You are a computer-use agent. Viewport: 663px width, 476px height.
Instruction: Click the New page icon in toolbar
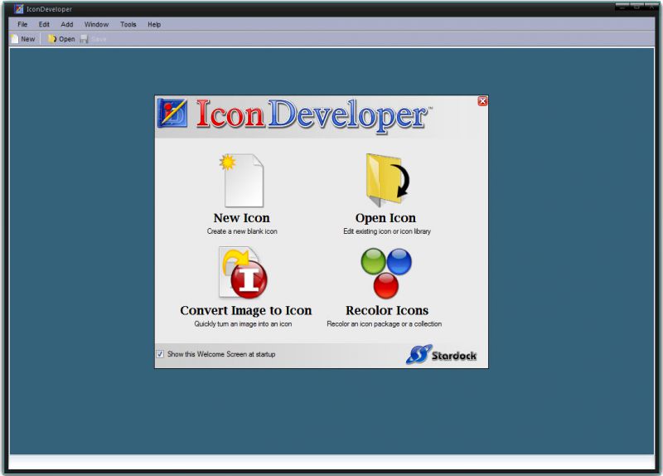15,39
